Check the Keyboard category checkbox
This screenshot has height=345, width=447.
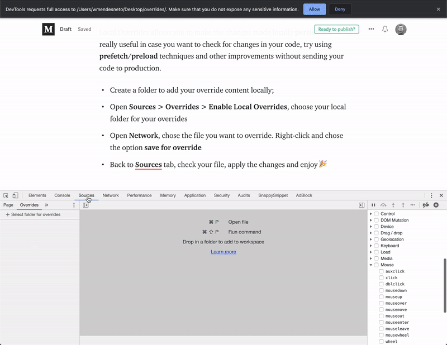click(x=376, y=246)
